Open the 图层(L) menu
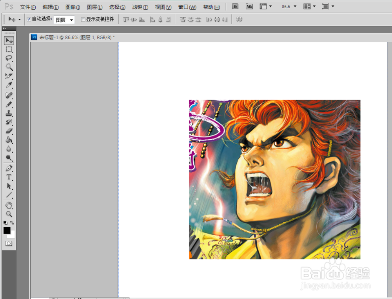This screenshot has width=392, height=299. (94, 7)
